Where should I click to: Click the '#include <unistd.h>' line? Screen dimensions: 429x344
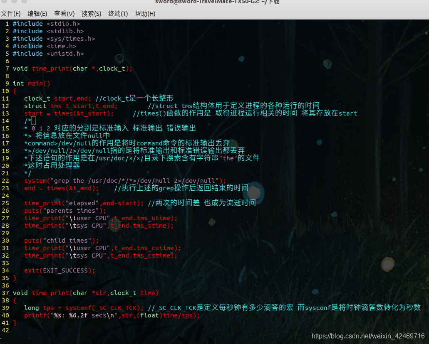(x=48, y=54)
